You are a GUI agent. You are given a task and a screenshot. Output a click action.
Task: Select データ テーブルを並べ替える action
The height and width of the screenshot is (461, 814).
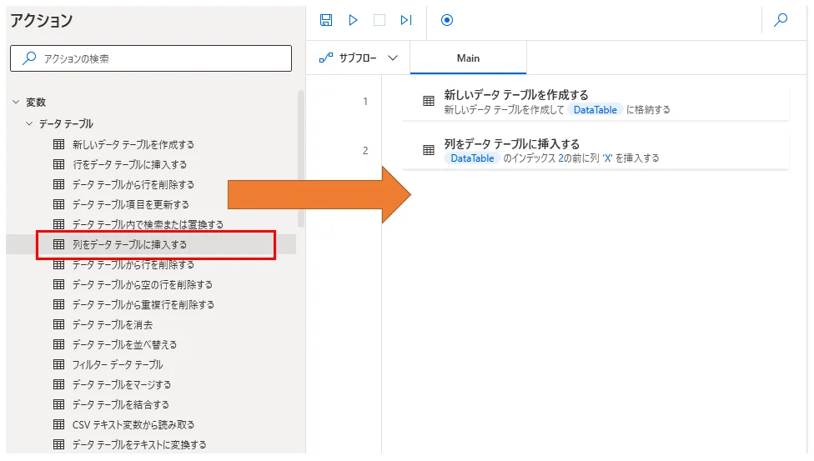(x=124, y=344)
